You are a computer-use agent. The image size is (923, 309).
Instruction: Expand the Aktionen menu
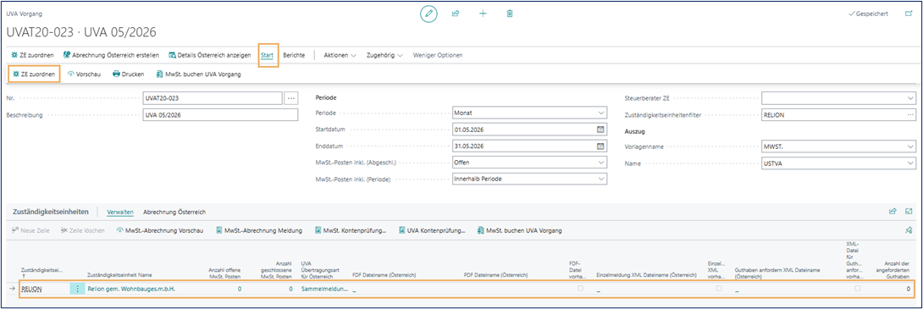pos(340,55)
